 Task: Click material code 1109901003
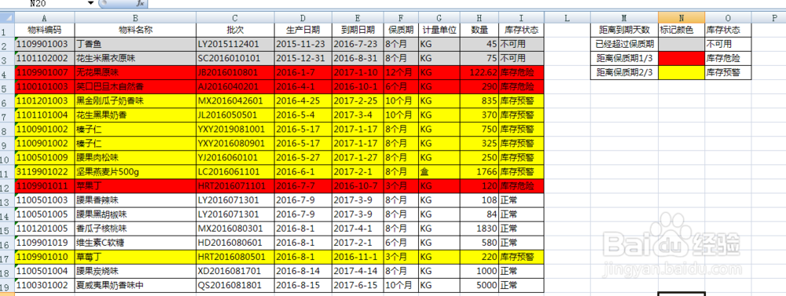45,44
